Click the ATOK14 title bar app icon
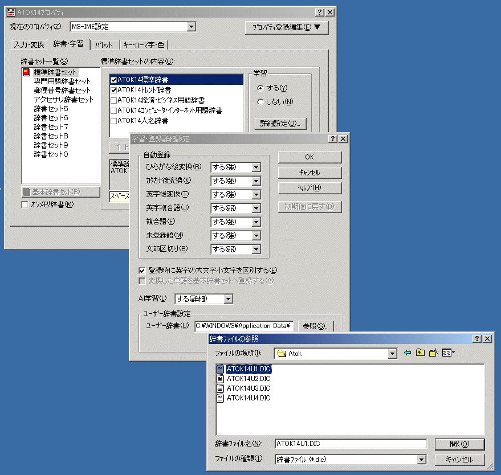501x475 pixels. 11,12
